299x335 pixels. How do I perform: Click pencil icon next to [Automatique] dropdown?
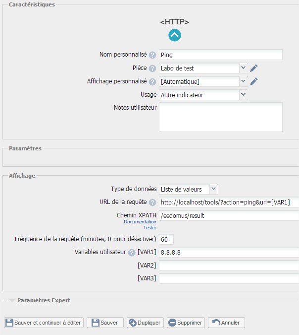[x=253, y=81]
